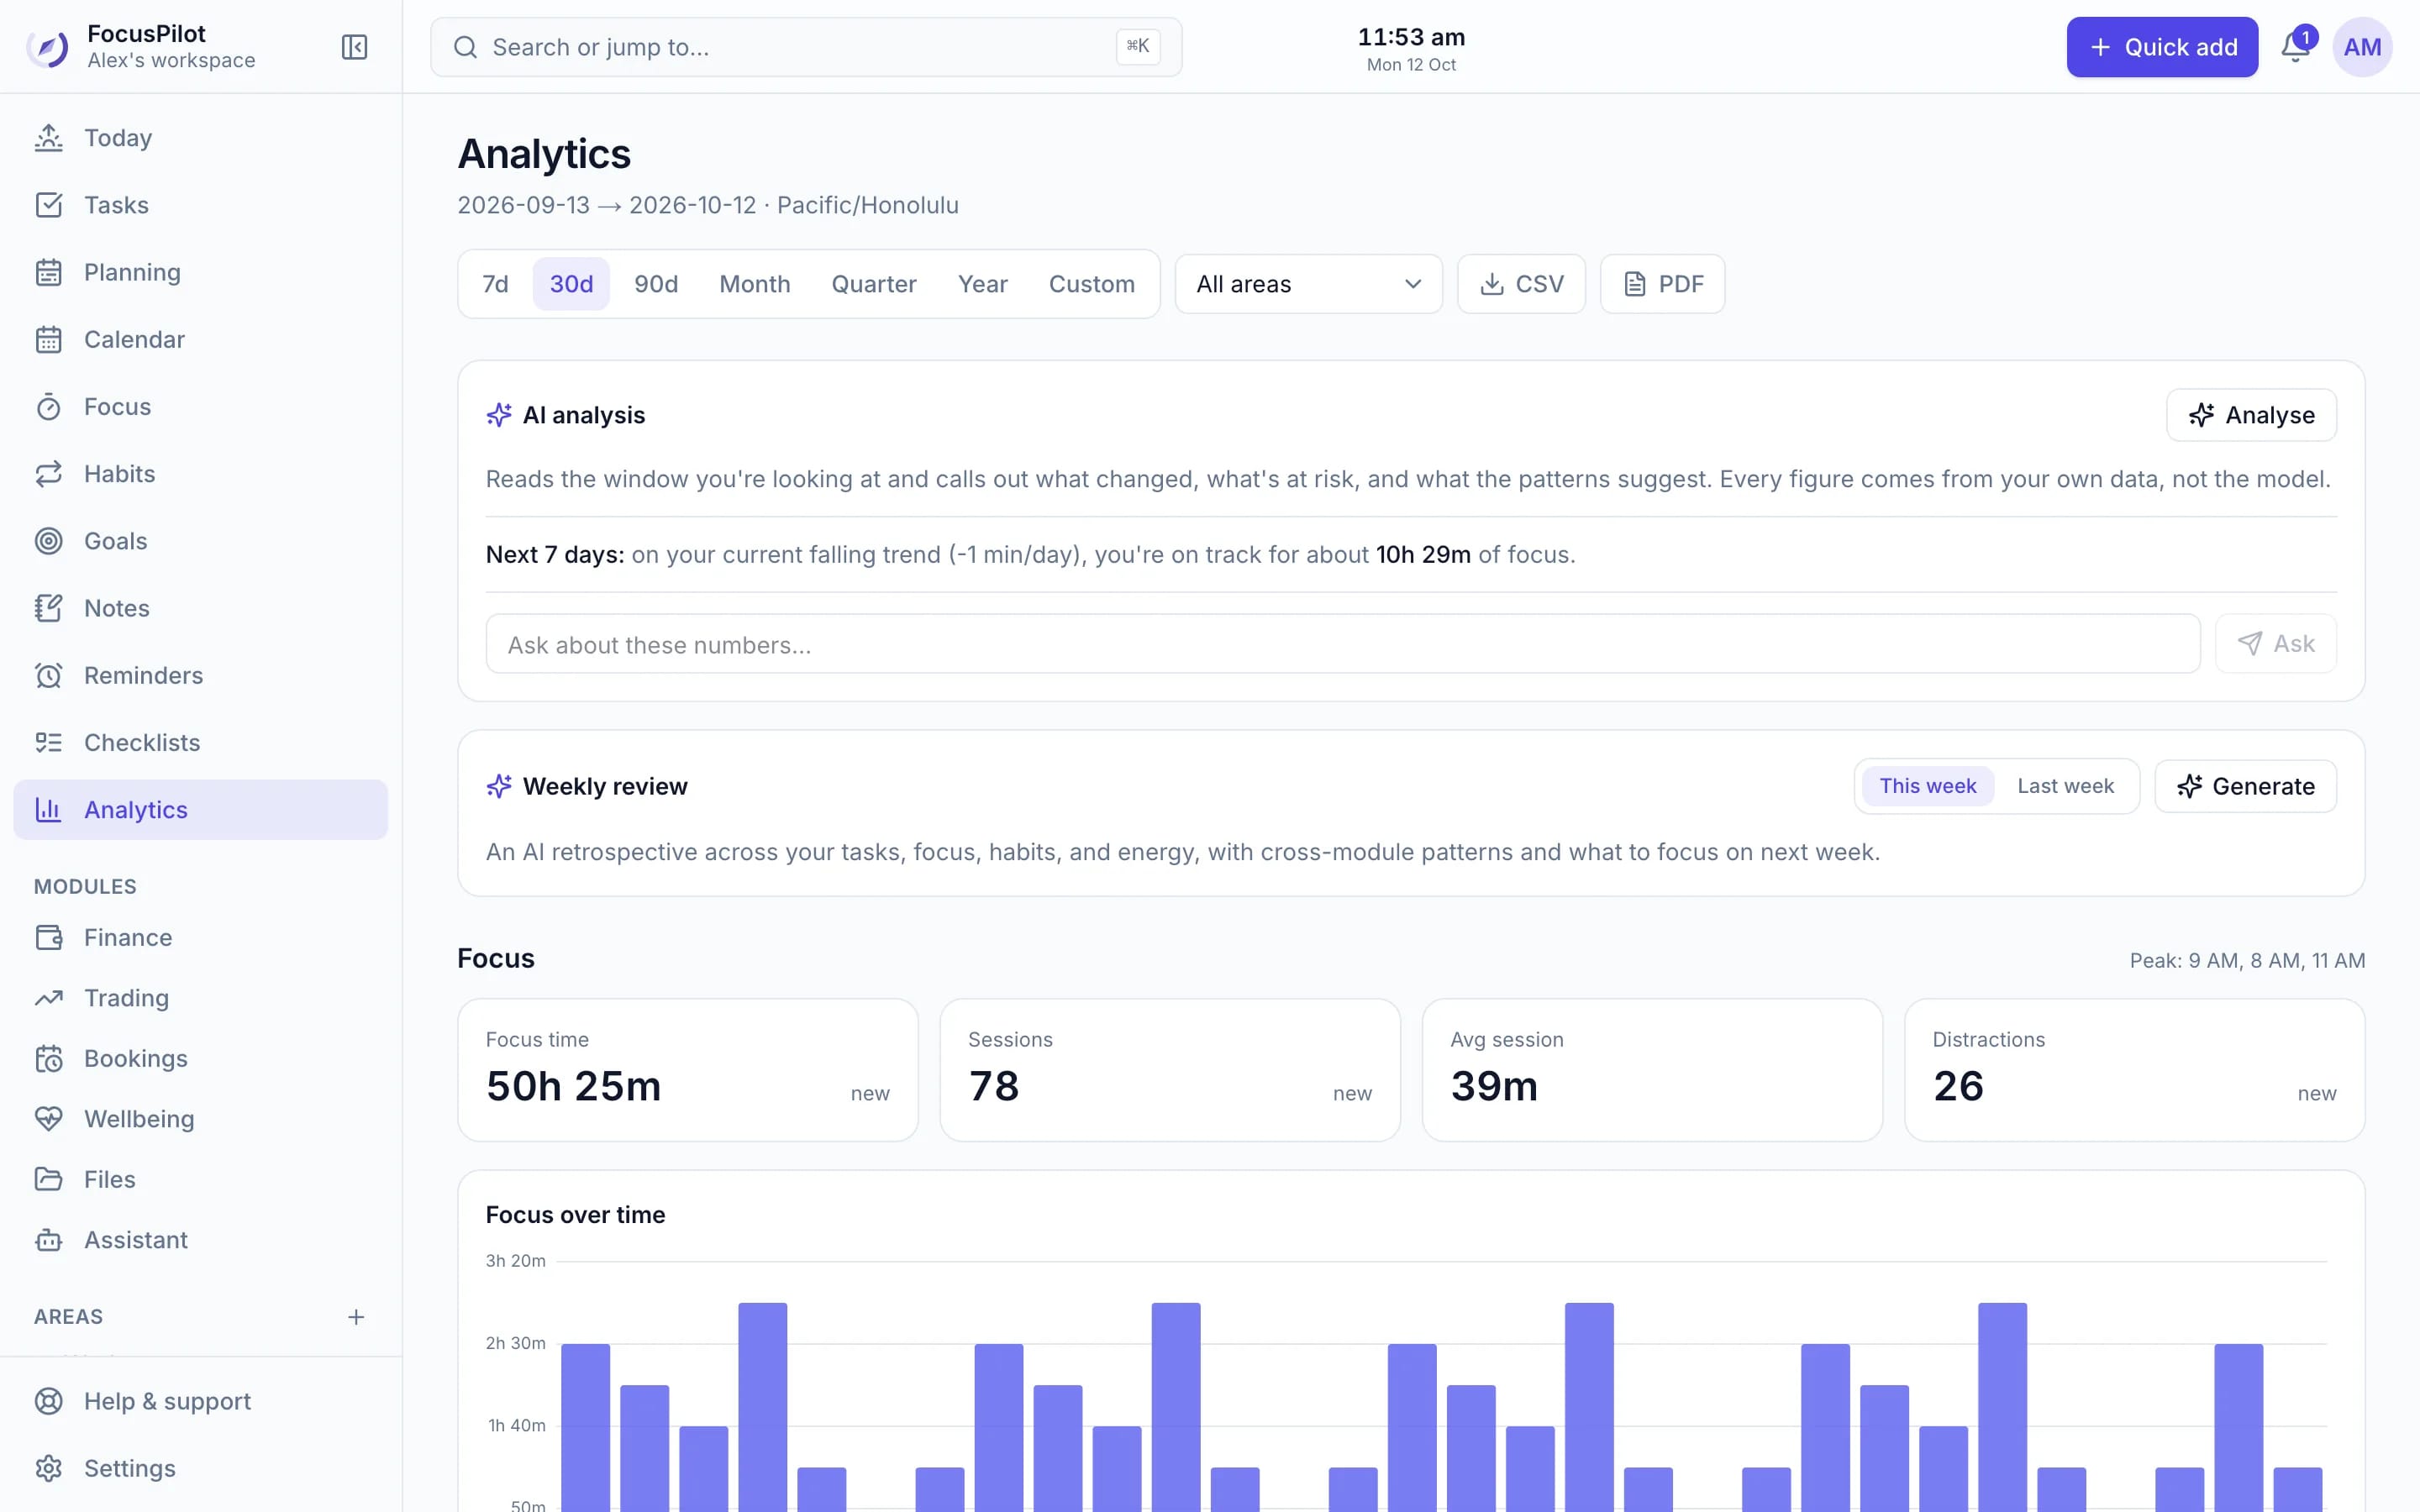The image size is (2420, 1512).
Task: Open Planning from the sidebar
Action: click(201, 272)
